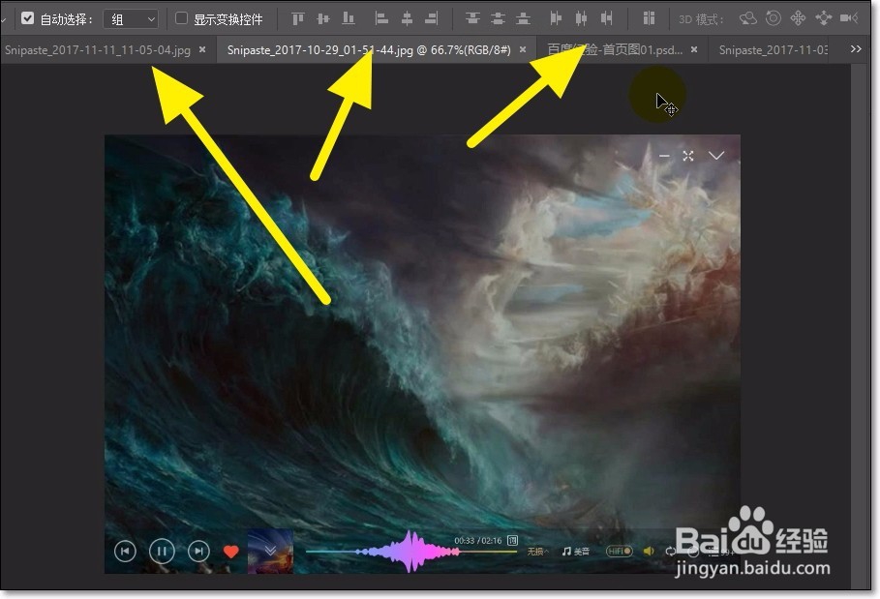
Task: Click the player's fullscreen arrows icon
Action: point(688,156)
